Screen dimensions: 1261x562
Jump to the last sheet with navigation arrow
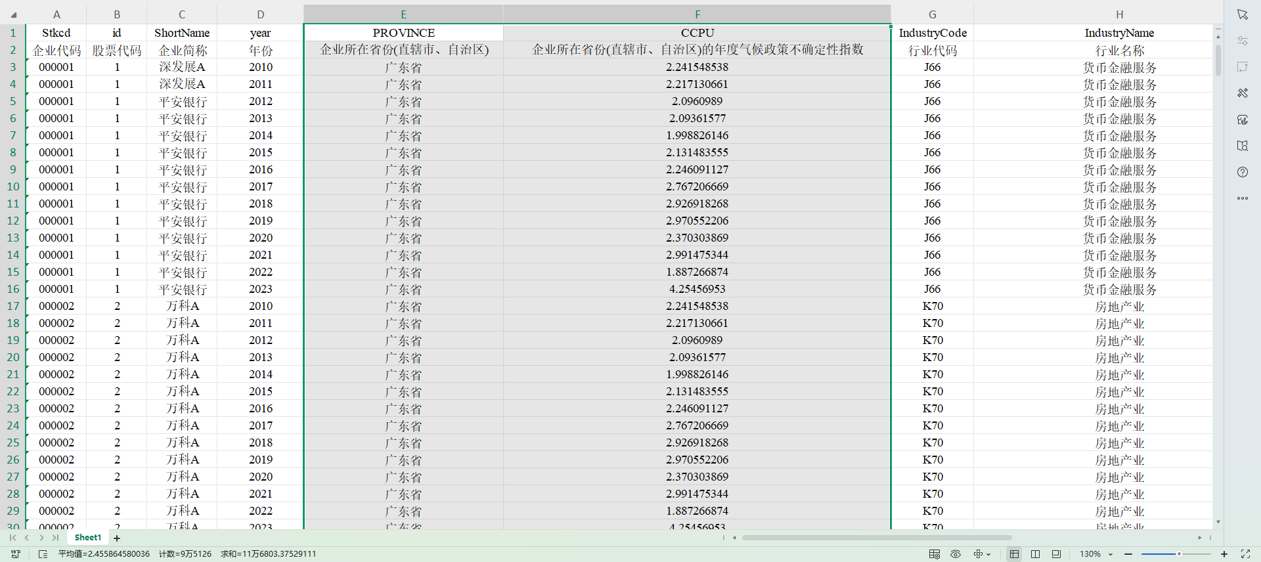click(x=56, y=538)
